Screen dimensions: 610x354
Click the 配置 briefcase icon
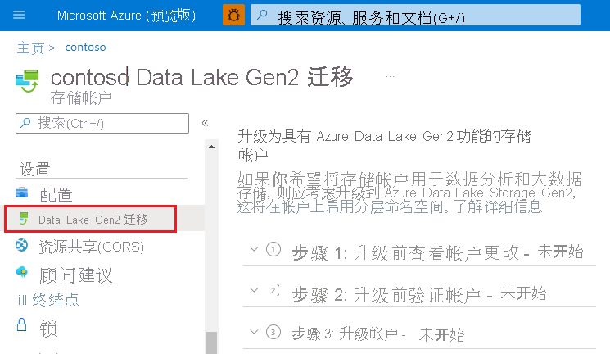(22, 193)
